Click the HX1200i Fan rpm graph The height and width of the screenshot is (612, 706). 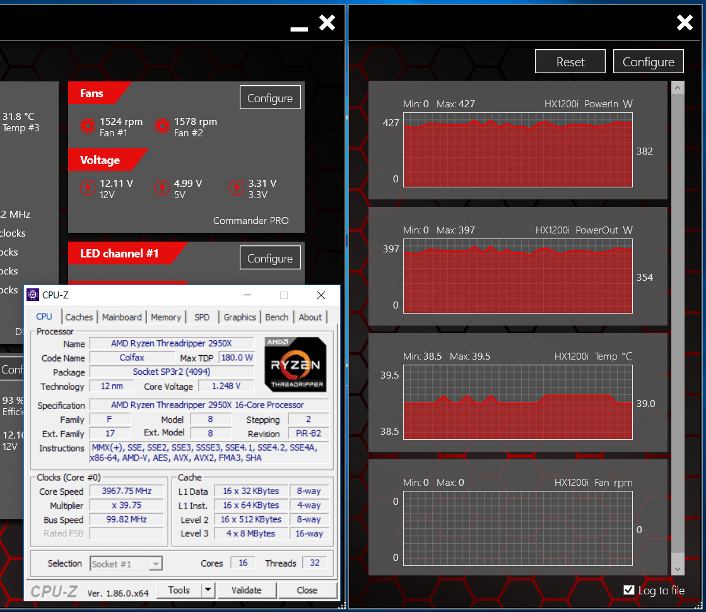pyautogui.click(x=518, y=528)
